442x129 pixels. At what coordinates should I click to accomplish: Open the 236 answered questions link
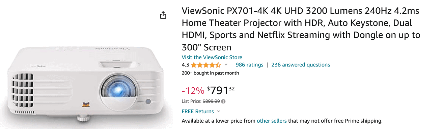coord(301,65)
